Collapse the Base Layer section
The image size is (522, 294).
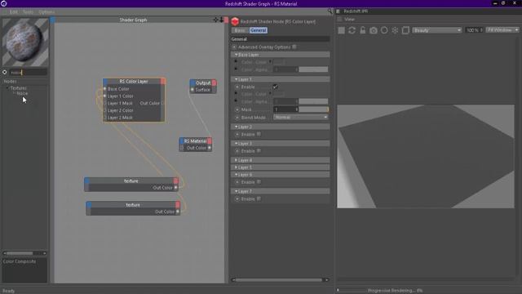tap(236, 55)
